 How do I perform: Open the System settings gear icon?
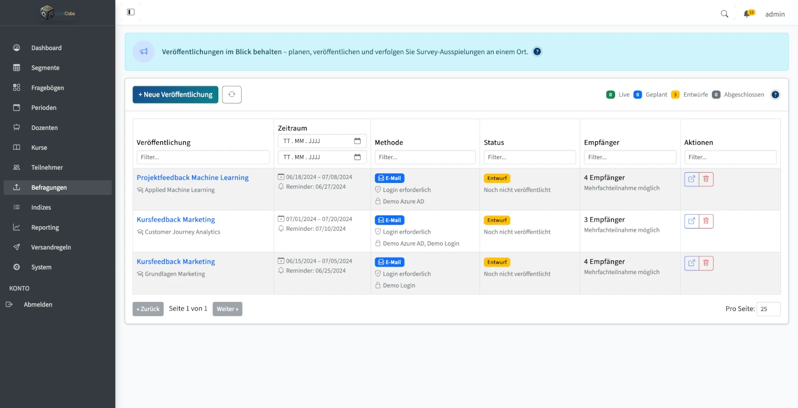coord(17,267)
